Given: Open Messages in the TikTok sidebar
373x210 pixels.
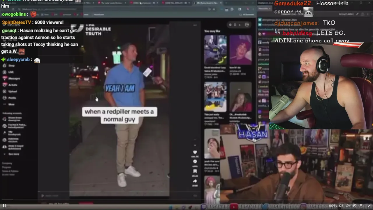Looking at the screenshot, I should pyautogui.click(x=11, y=78).
